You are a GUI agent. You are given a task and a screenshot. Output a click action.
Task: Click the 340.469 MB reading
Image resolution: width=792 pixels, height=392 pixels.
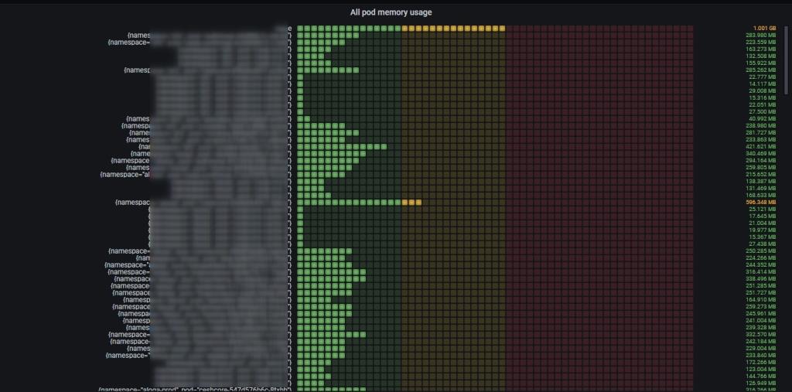(761, 154)
